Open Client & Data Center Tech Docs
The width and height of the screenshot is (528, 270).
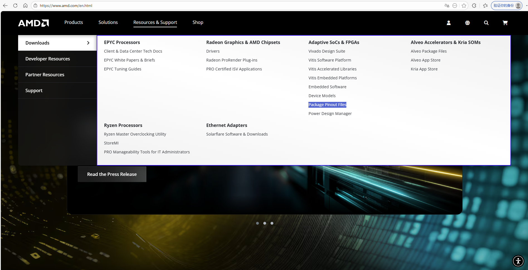click(x=133, y=51)
